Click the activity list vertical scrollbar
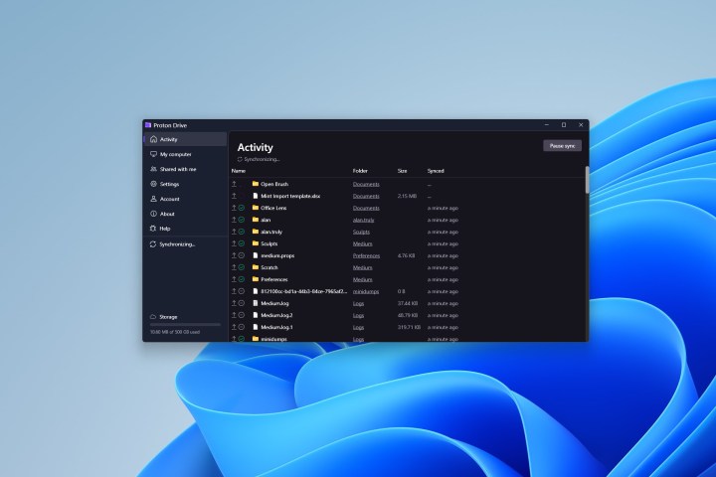This screenshot has height=477, width=716. 586,181
